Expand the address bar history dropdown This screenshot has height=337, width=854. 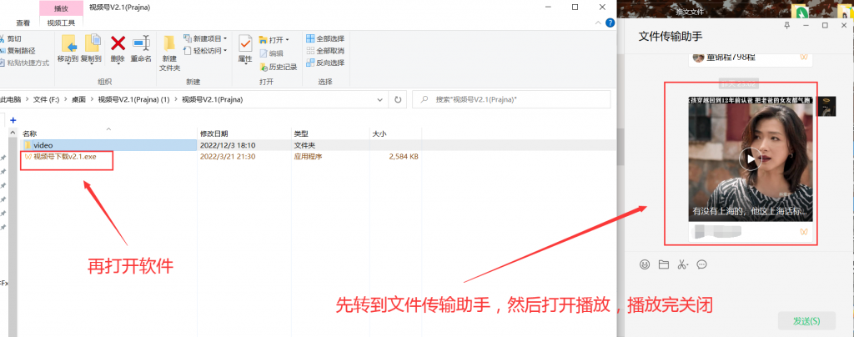pos(380,99)
